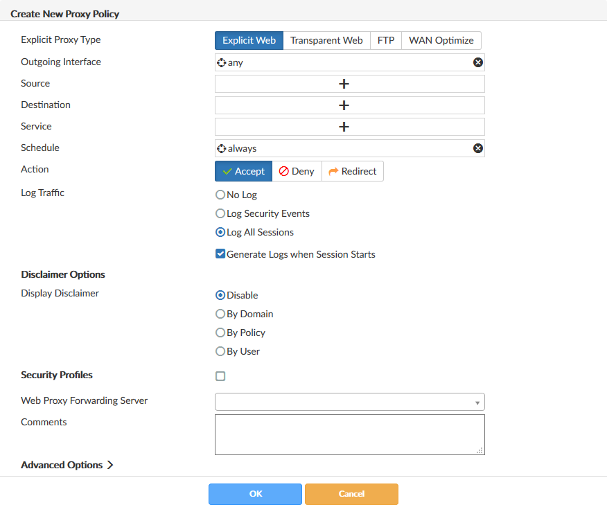Switch to WAN Optimize proxy type
607x505 pixels.
pos(441,40)
